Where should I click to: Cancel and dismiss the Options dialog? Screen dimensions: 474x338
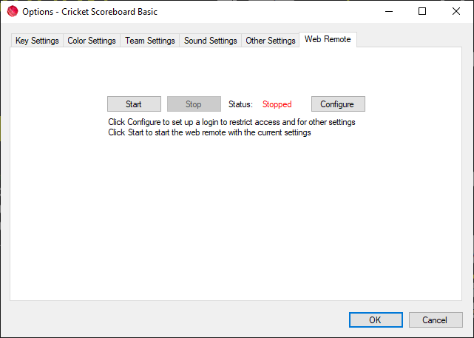pyautogui.click(x=435, y=320)
